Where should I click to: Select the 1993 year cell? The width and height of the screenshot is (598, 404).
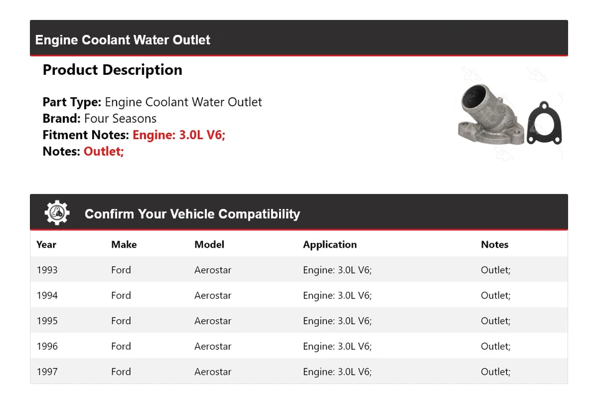pyautogui.click(x=47, y=270)
